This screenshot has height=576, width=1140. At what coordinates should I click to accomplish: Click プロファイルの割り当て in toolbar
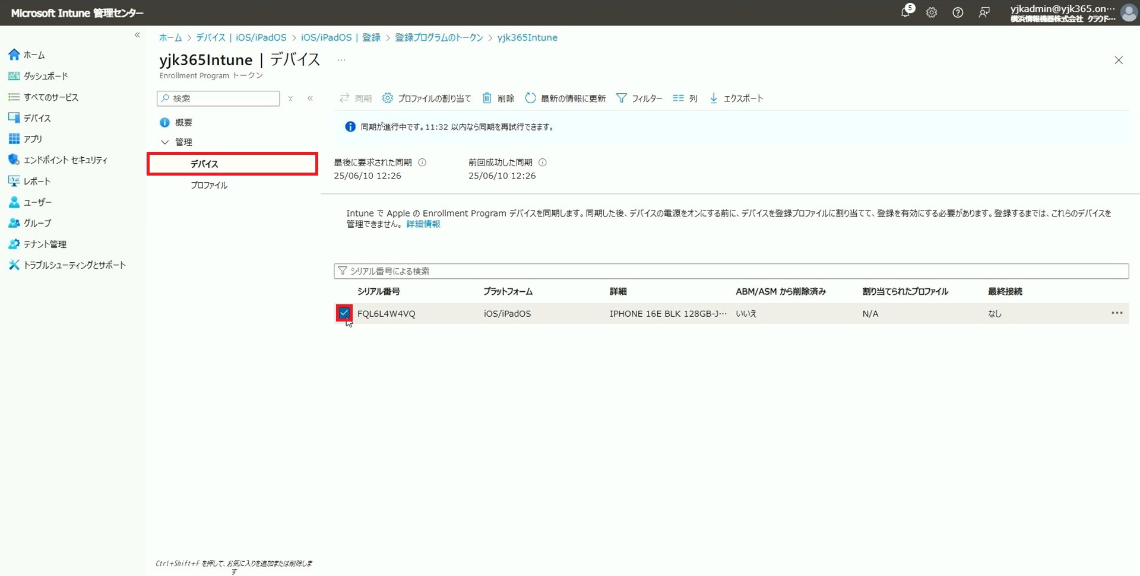[426, 98]
